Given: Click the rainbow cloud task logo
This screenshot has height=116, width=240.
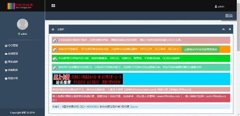Looking at the screenshot, I should point(20,6).
